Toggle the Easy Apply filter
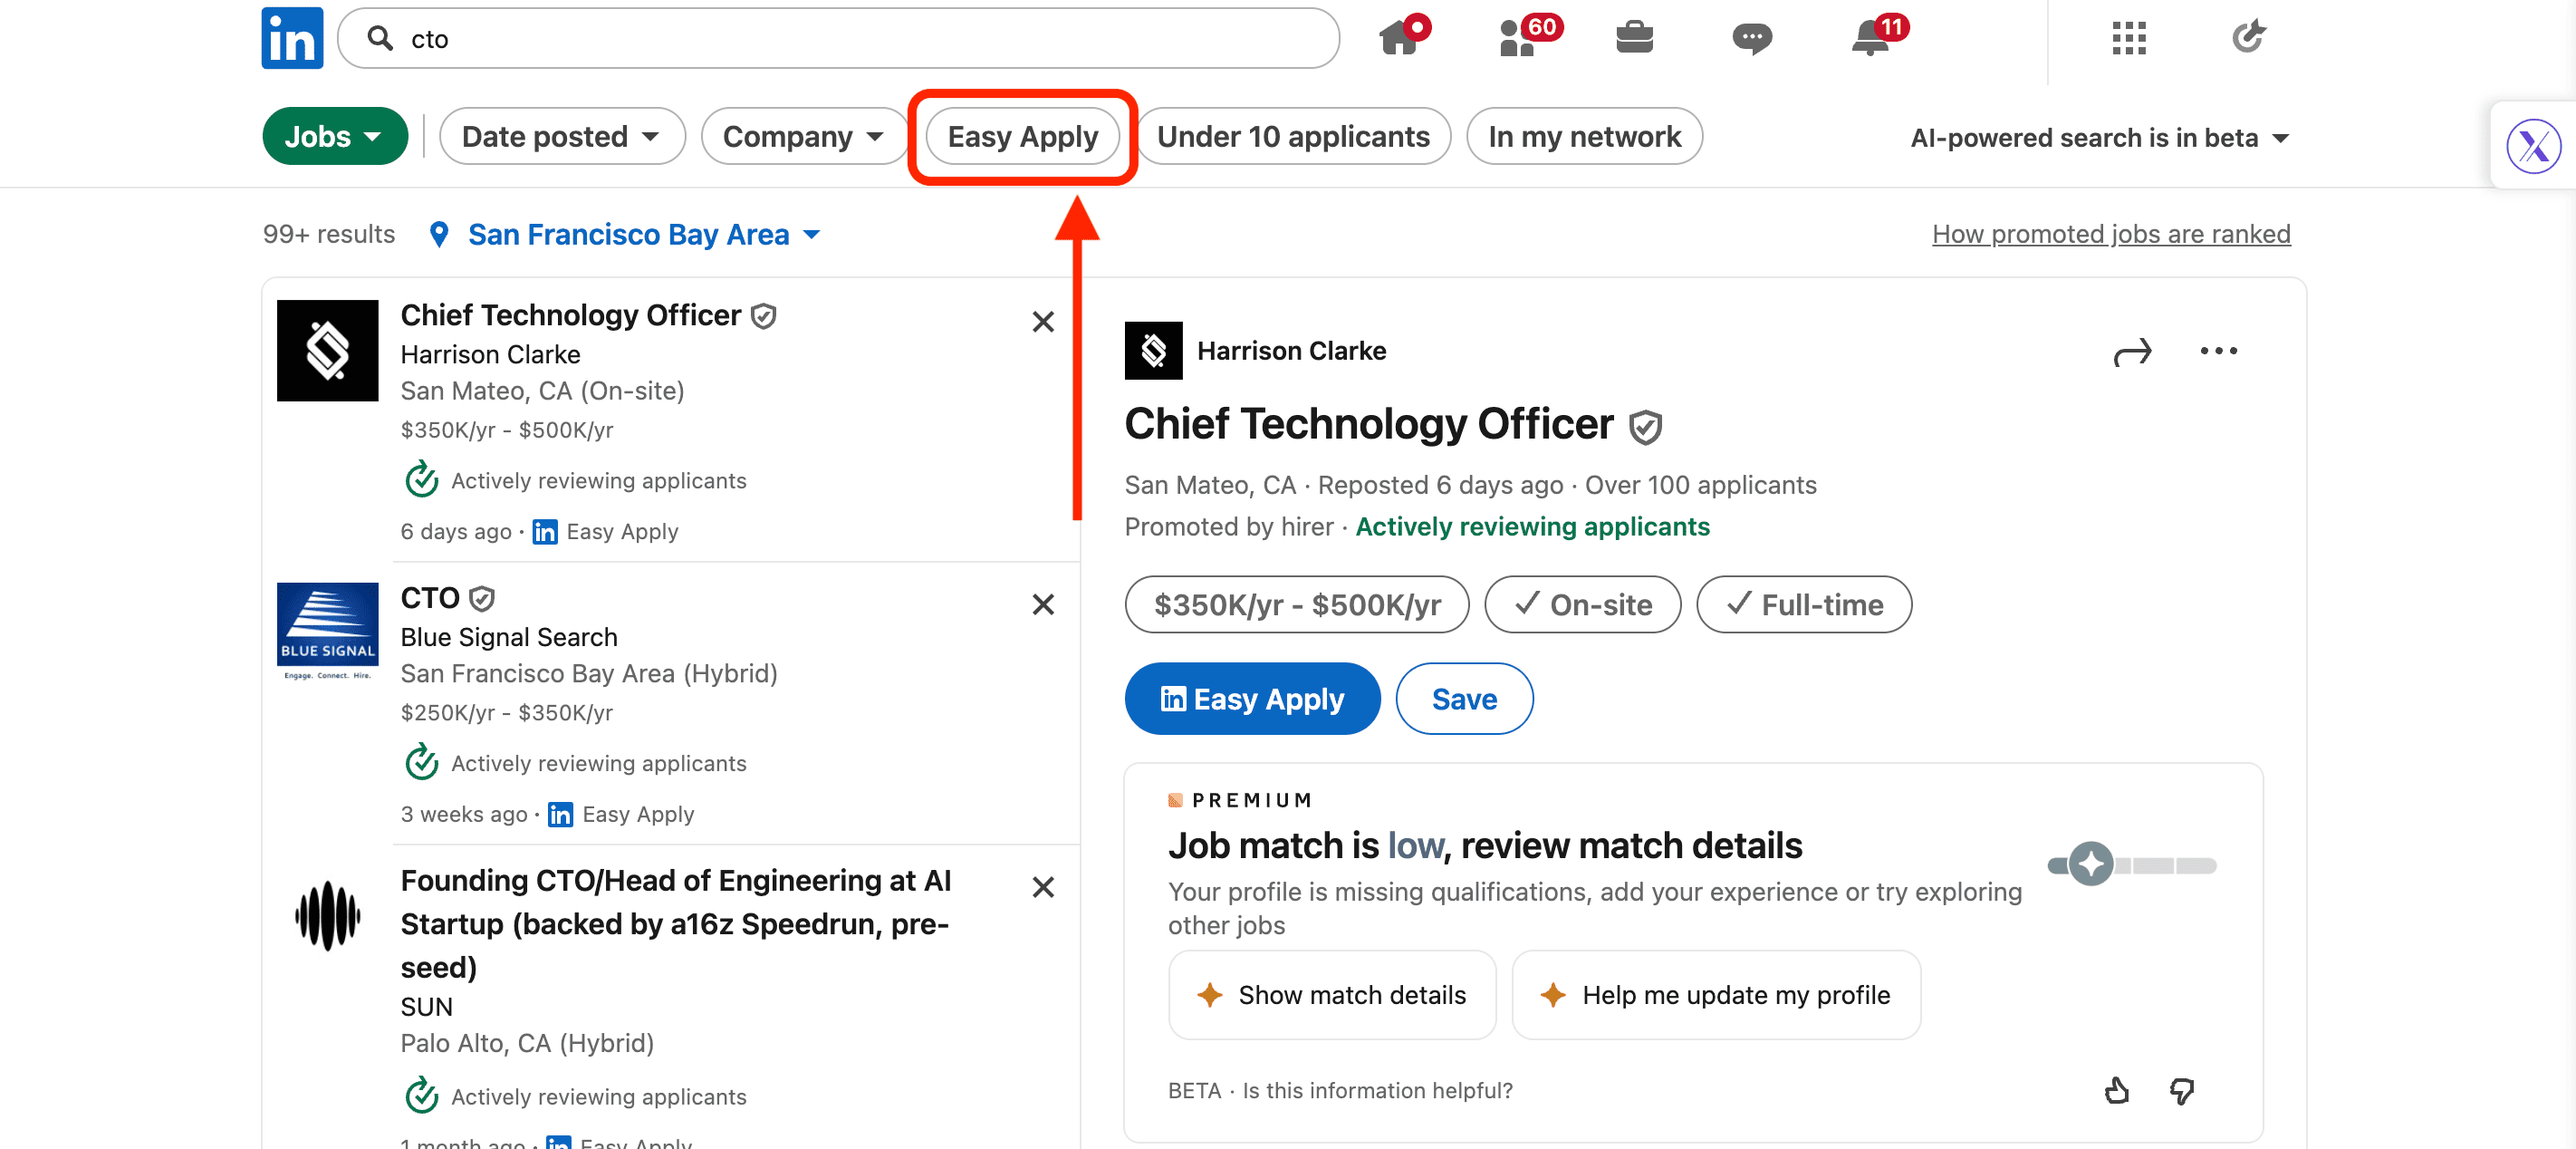The width and height of the screenshot is (2576, 1149). pyautogui.click(x=1022, y=137)
